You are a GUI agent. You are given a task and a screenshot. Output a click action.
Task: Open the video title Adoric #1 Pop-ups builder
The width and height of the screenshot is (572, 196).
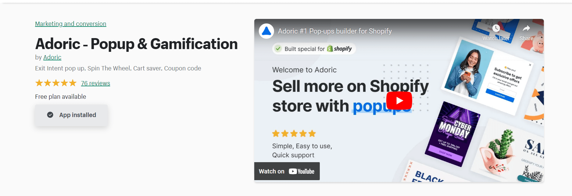[x=335, y=31]
